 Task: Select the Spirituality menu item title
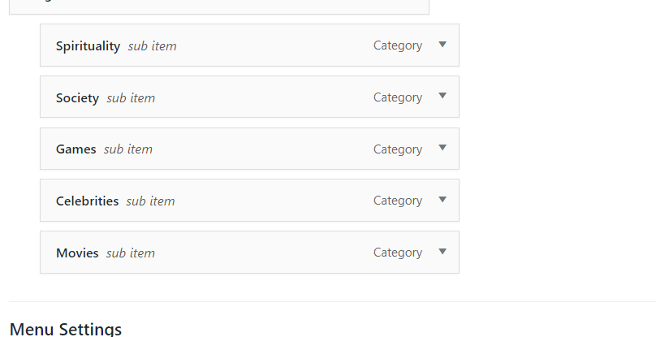point(88,46)
